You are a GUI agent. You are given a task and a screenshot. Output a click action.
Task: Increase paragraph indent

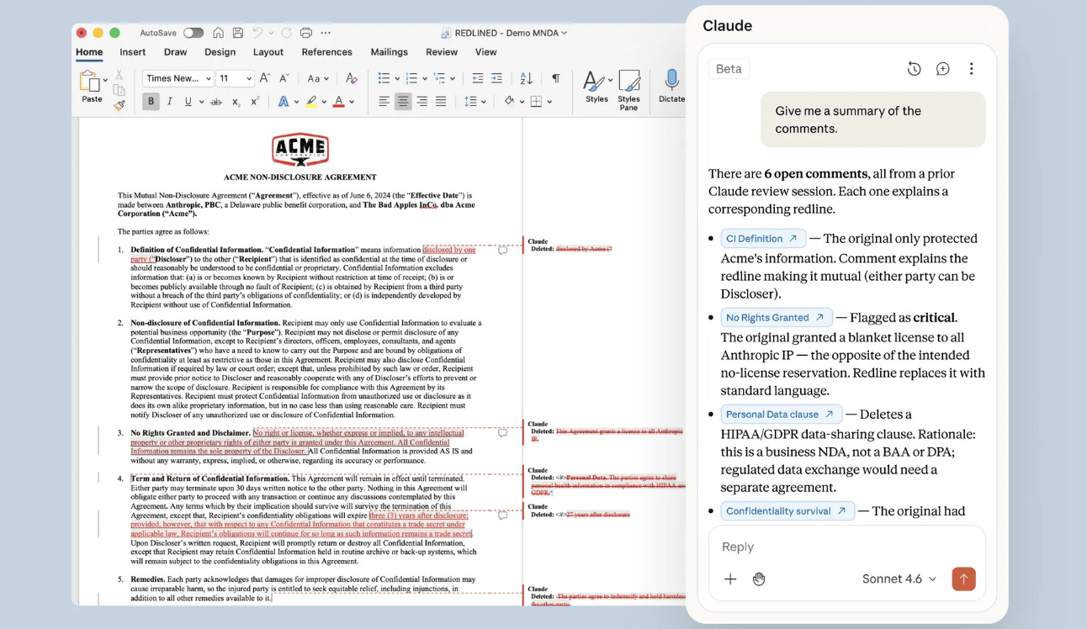coord(496,78)
